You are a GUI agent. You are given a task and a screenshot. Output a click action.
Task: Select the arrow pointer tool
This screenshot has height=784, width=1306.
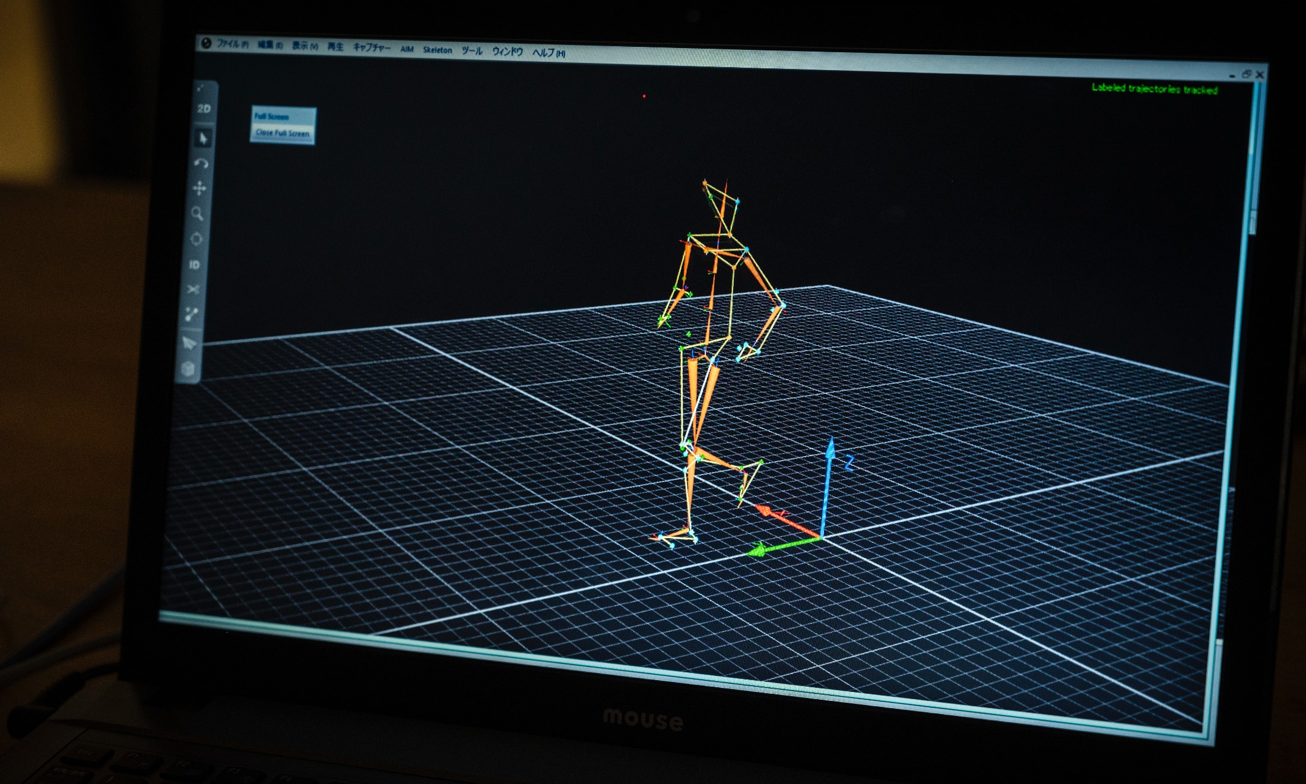click(x=204, y=138)
